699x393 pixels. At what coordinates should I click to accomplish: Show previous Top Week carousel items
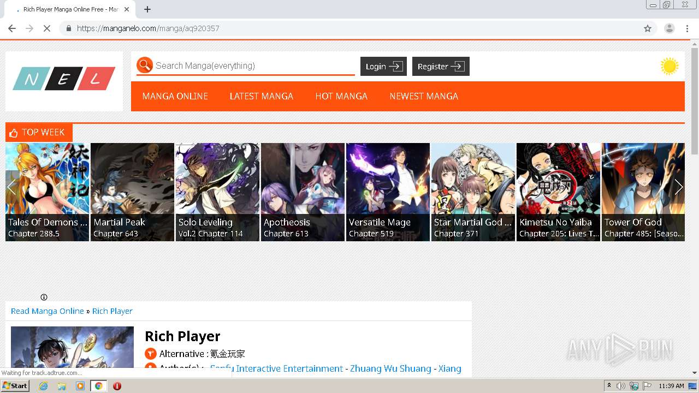[x=11, y=187]
